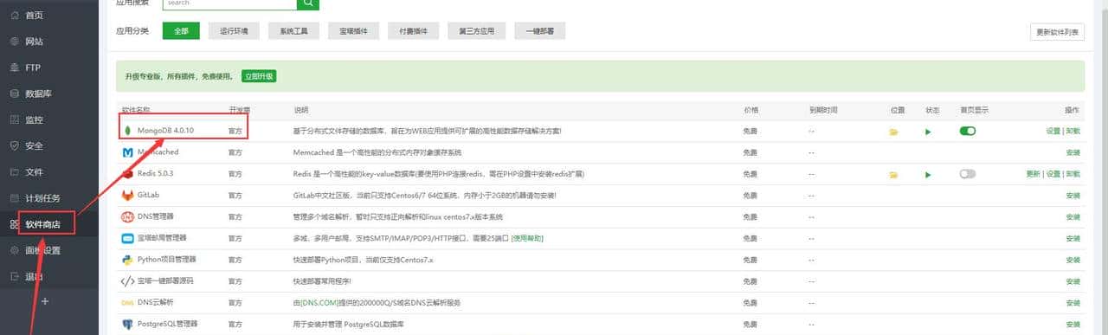Click 设置 link for MongoDB
1108x335 pixels.
click(1053, 131)
